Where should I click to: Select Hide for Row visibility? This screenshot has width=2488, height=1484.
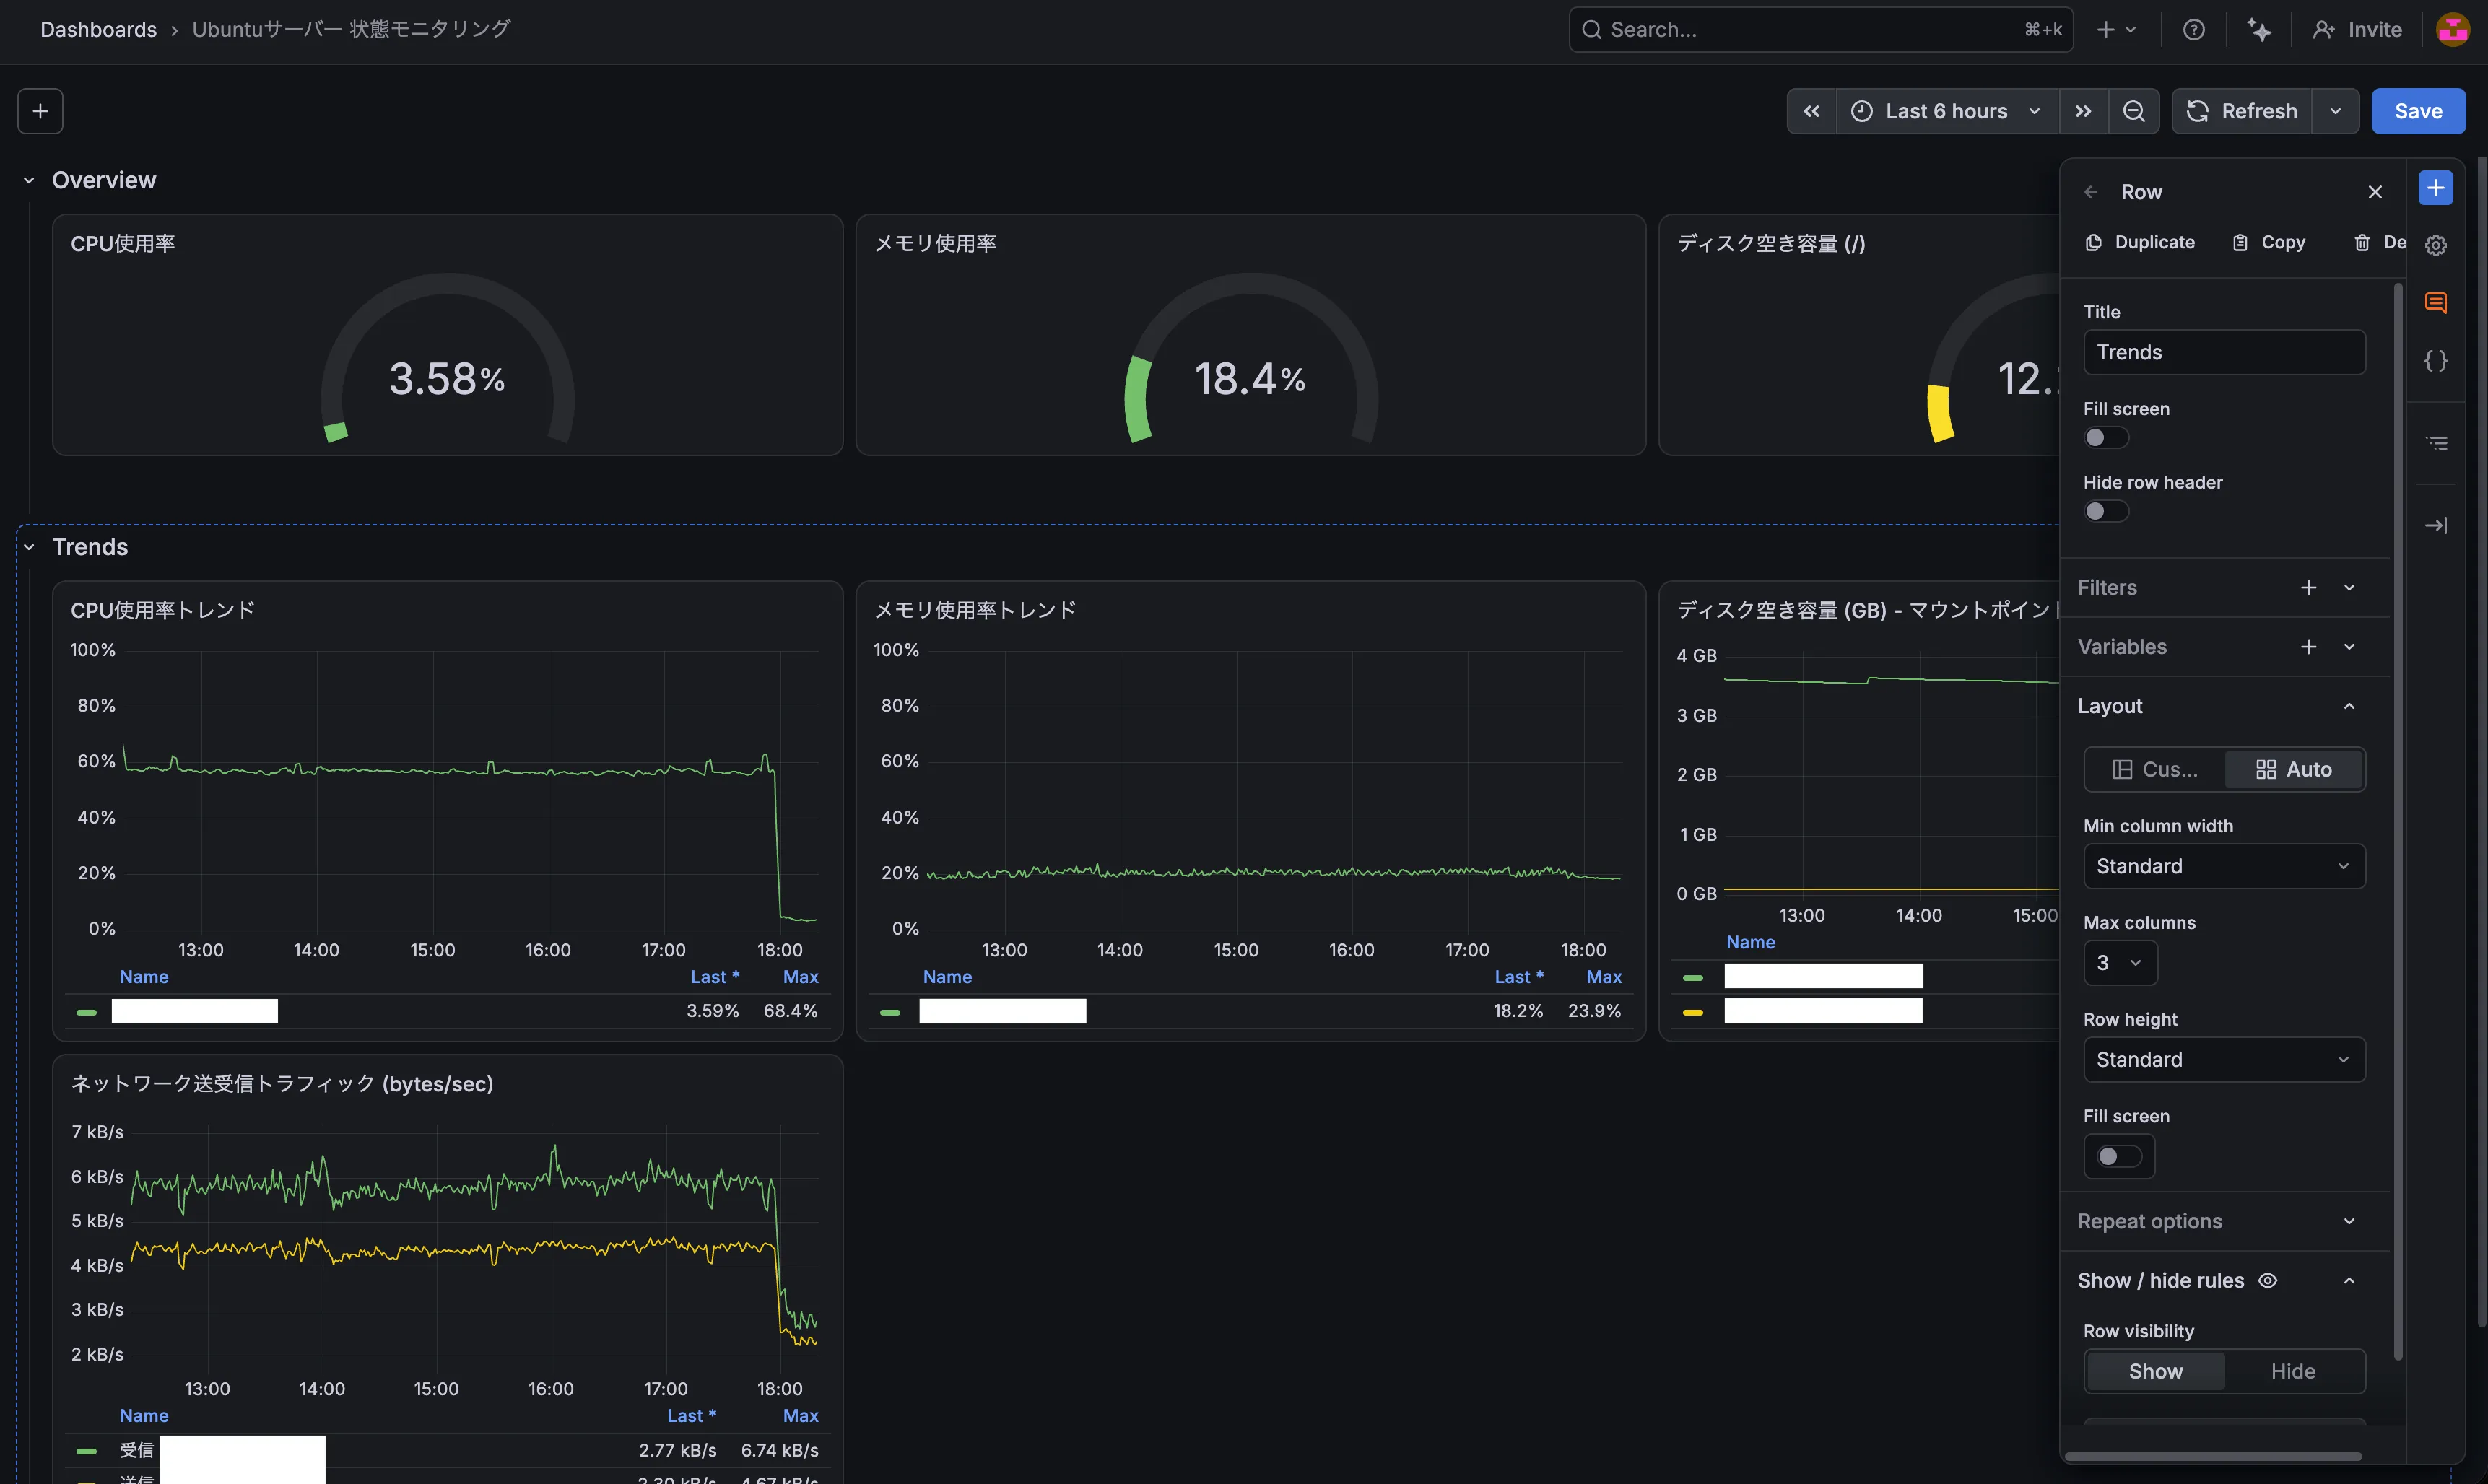(x=2292, y=1371)
